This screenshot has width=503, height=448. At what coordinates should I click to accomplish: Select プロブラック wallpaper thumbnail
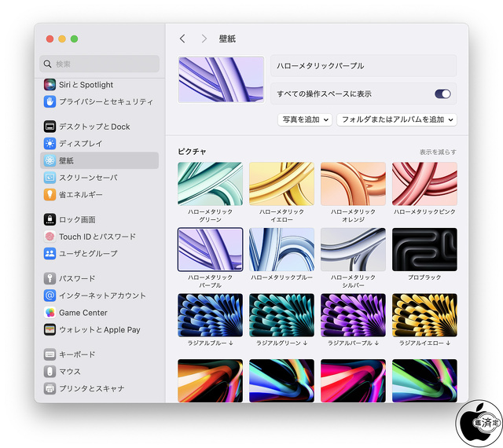pyautogui.click(x=424, y=250)
